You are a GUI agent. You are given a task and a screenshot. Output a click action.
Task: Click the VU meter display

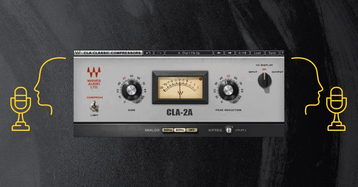(x=180, y=88)
